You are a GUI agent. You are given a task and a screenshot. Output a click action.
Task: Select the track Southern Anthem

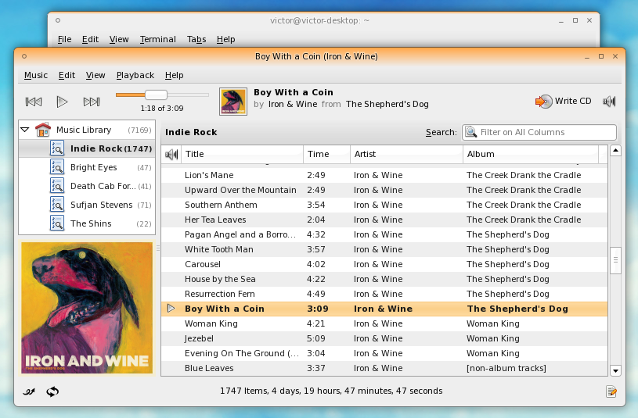tap(384, 205)
